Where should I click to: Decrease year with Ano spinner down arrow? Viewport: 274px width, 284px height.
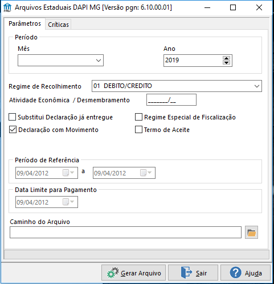[226, 63]
